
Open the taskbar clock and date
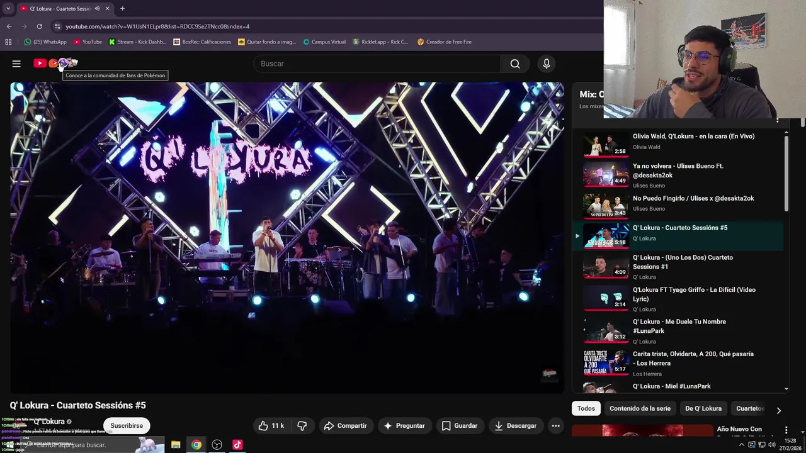click(x=790, y=445)
